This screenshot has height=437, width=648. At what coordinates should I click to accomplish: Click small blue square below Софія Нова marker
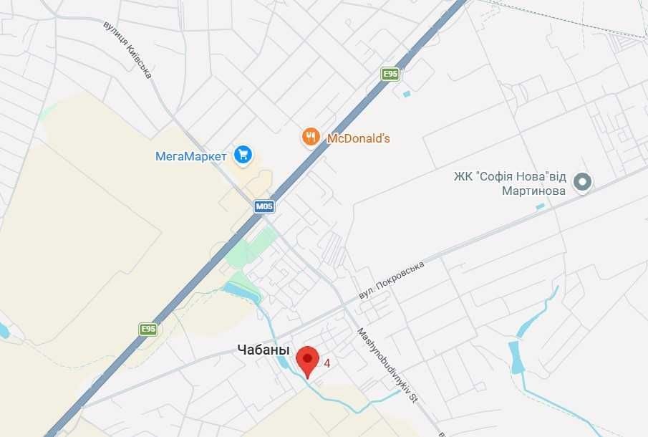click(x=540, y=206)
